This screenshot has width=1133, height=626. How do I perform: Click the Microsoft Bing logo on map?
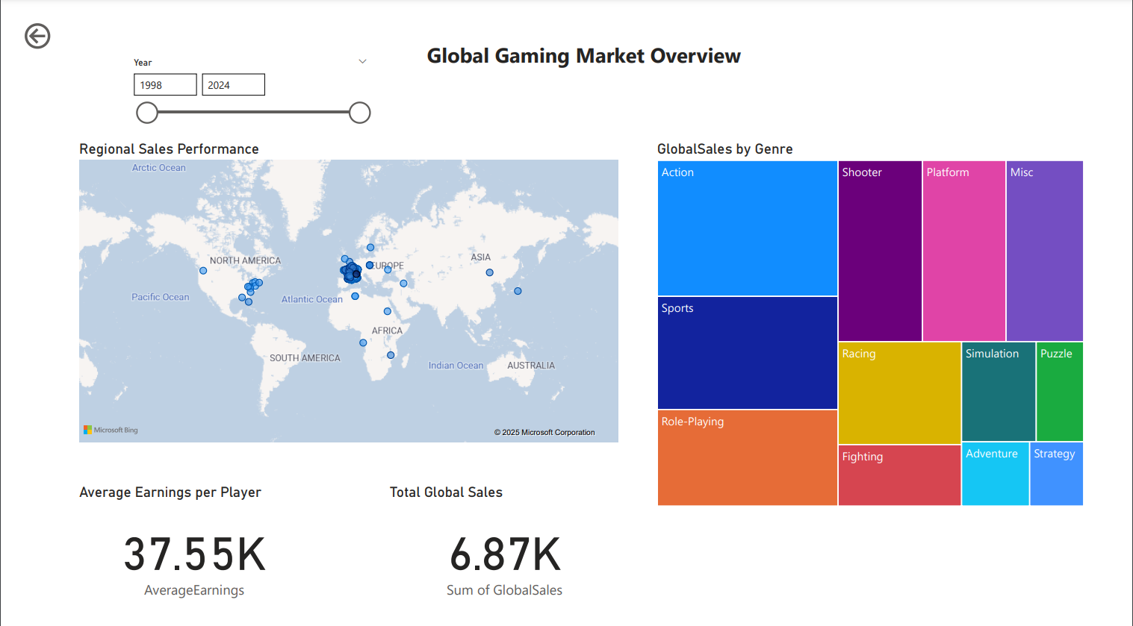tap(111, 430)
